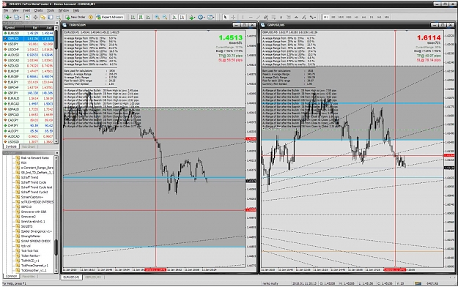Viewport: 458px width, 287px height.
Task: Switch to M5 timeframe button
Action: [333, 18]
